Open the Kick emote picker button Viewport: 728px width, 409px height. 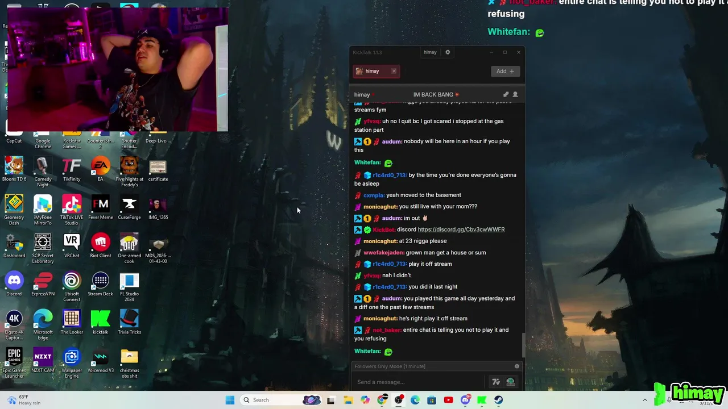click(510, 382)
